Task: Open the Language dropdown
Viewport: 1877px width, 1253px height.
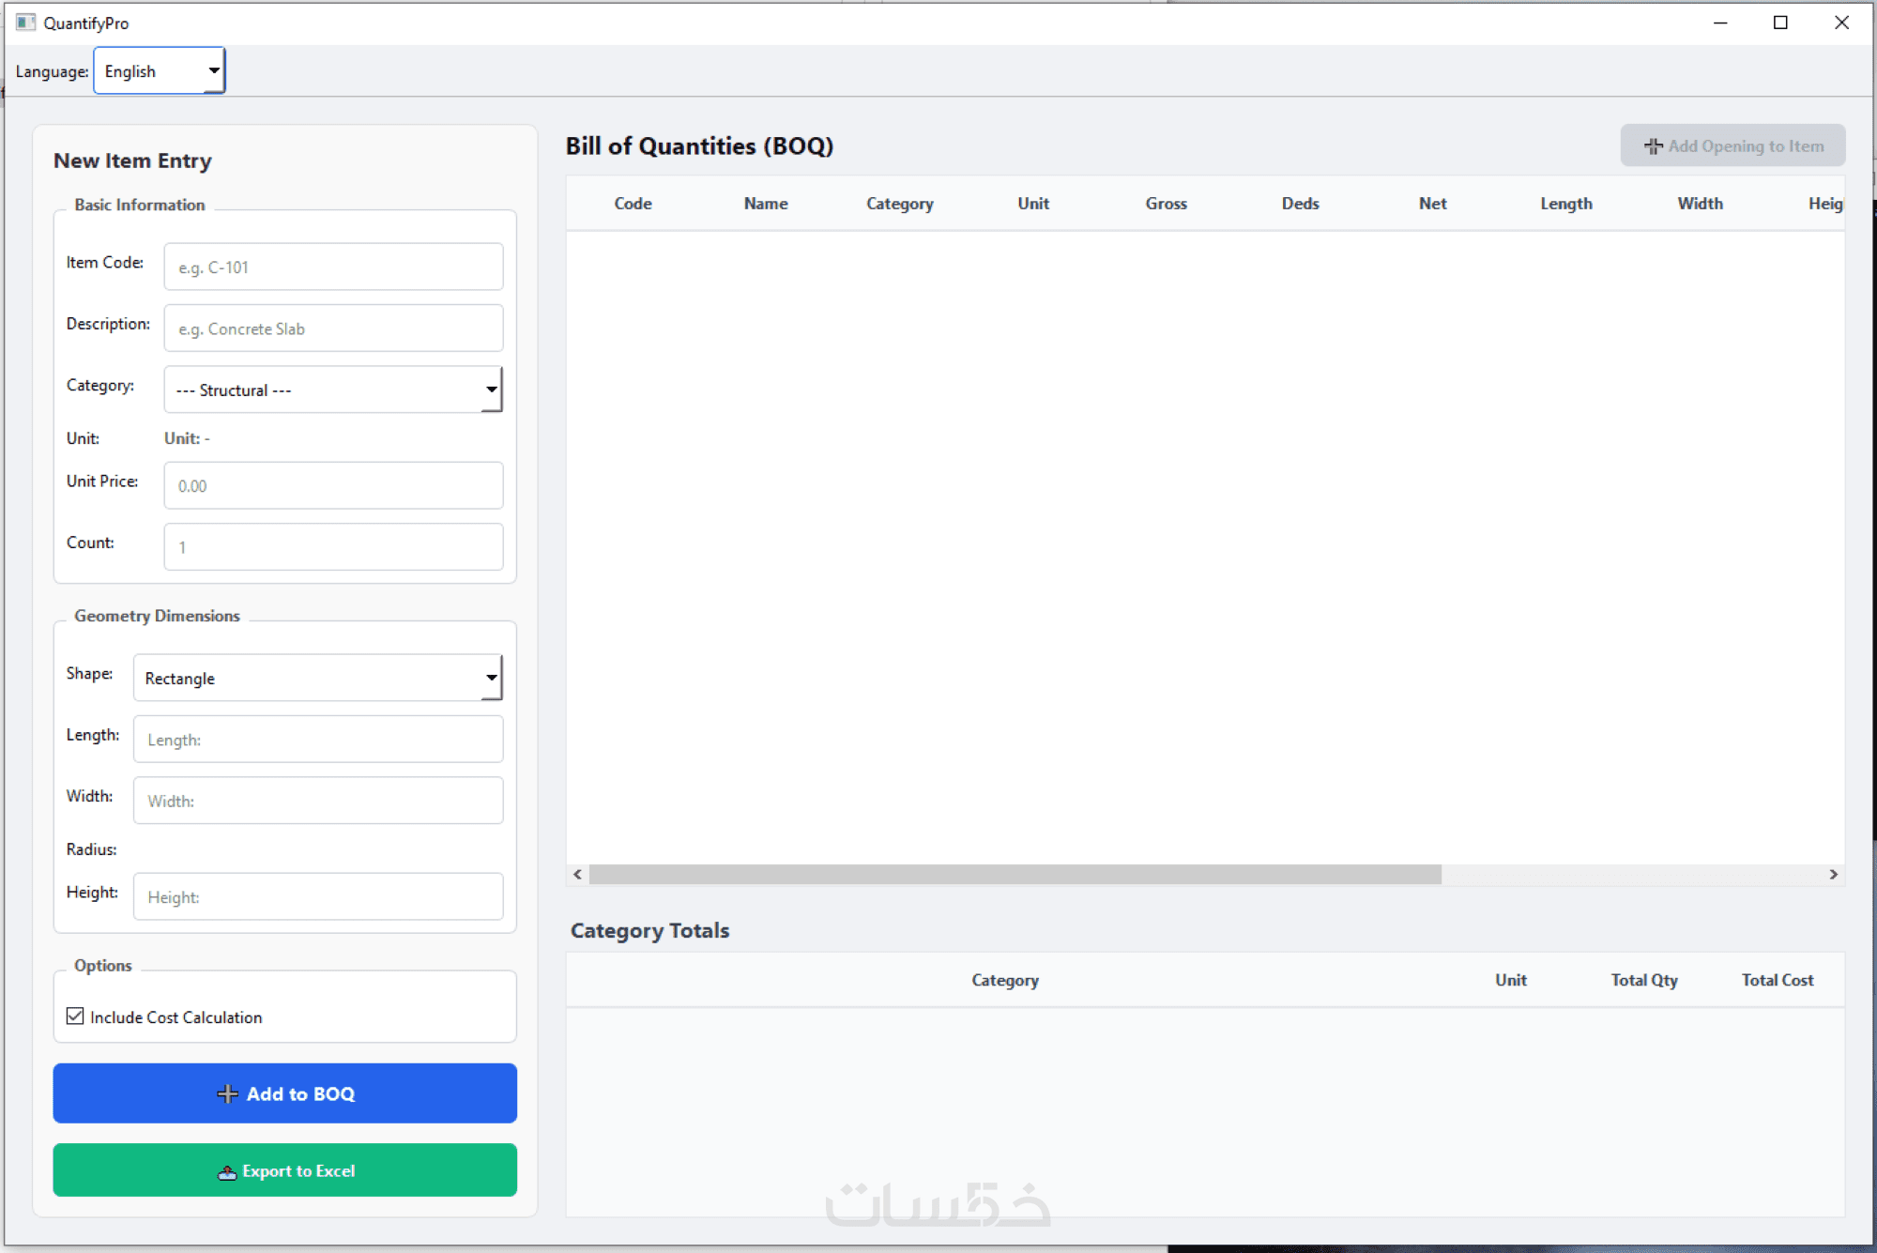Action: point(160,71)
